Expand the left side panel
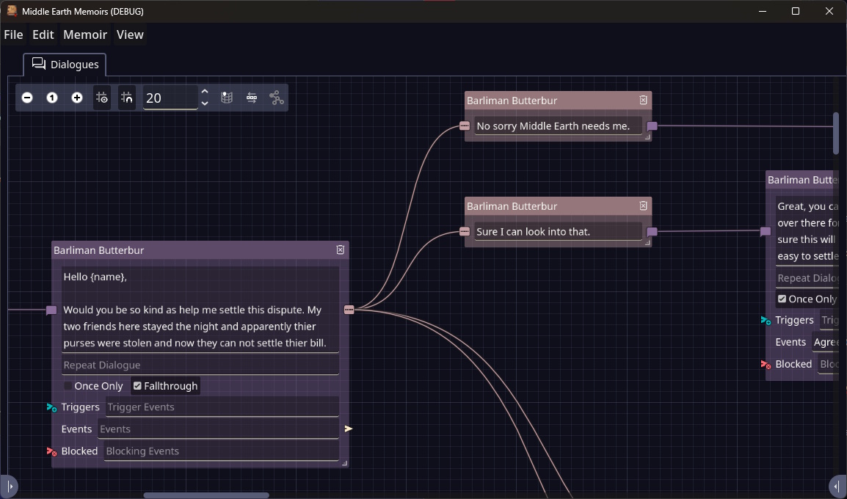Viewport: 847px width, 499px height. click(x=10, y=486)
